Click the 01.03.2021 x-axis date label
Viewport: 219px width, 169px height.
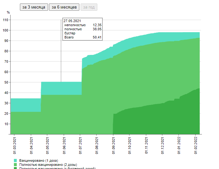14,145
